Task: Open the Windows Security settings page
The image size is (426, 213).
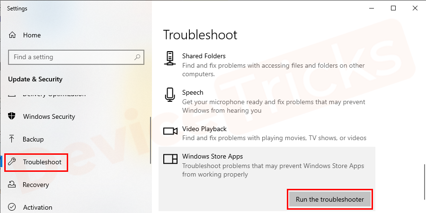Action: coord(49,116)
